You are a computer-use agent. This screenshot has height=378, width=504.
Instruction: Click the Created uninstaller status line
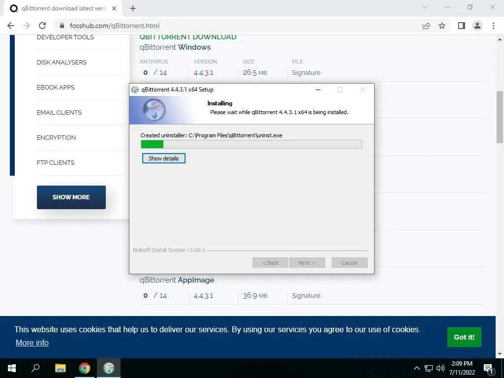[x=211, y=135]
